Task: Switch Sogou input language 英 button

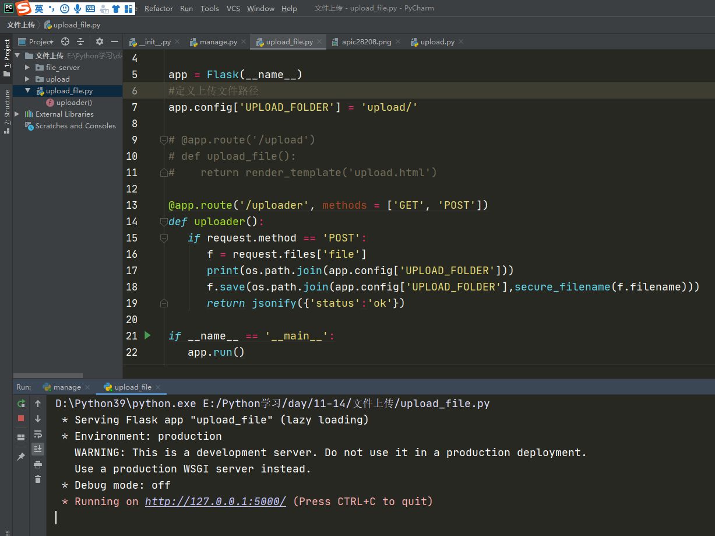Action: (x=39, y=9)
